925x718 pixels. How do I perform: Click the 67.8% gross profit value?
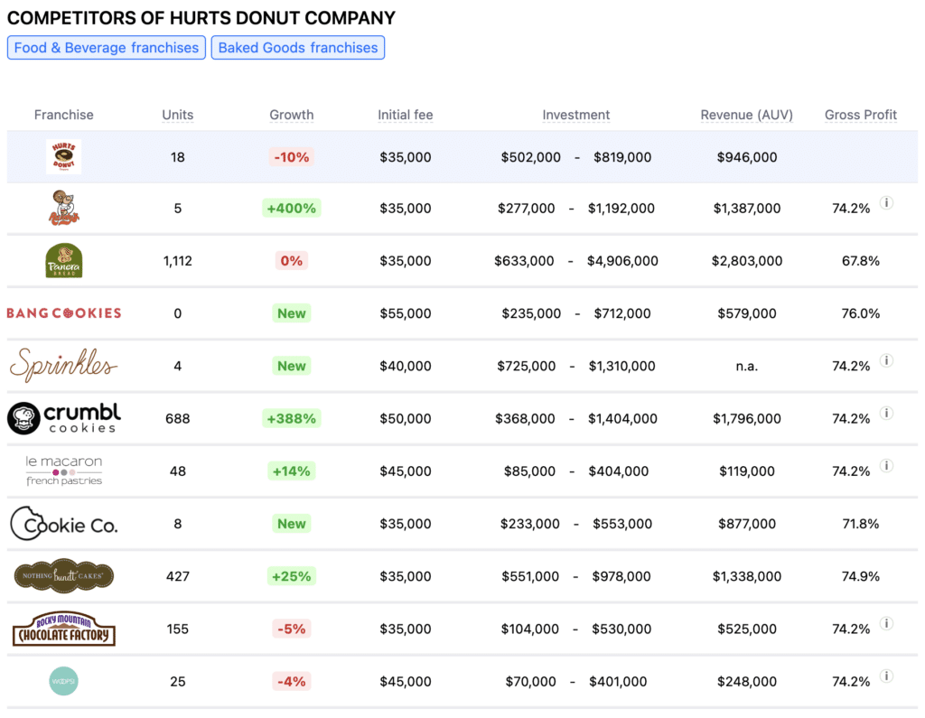(861, 261)
